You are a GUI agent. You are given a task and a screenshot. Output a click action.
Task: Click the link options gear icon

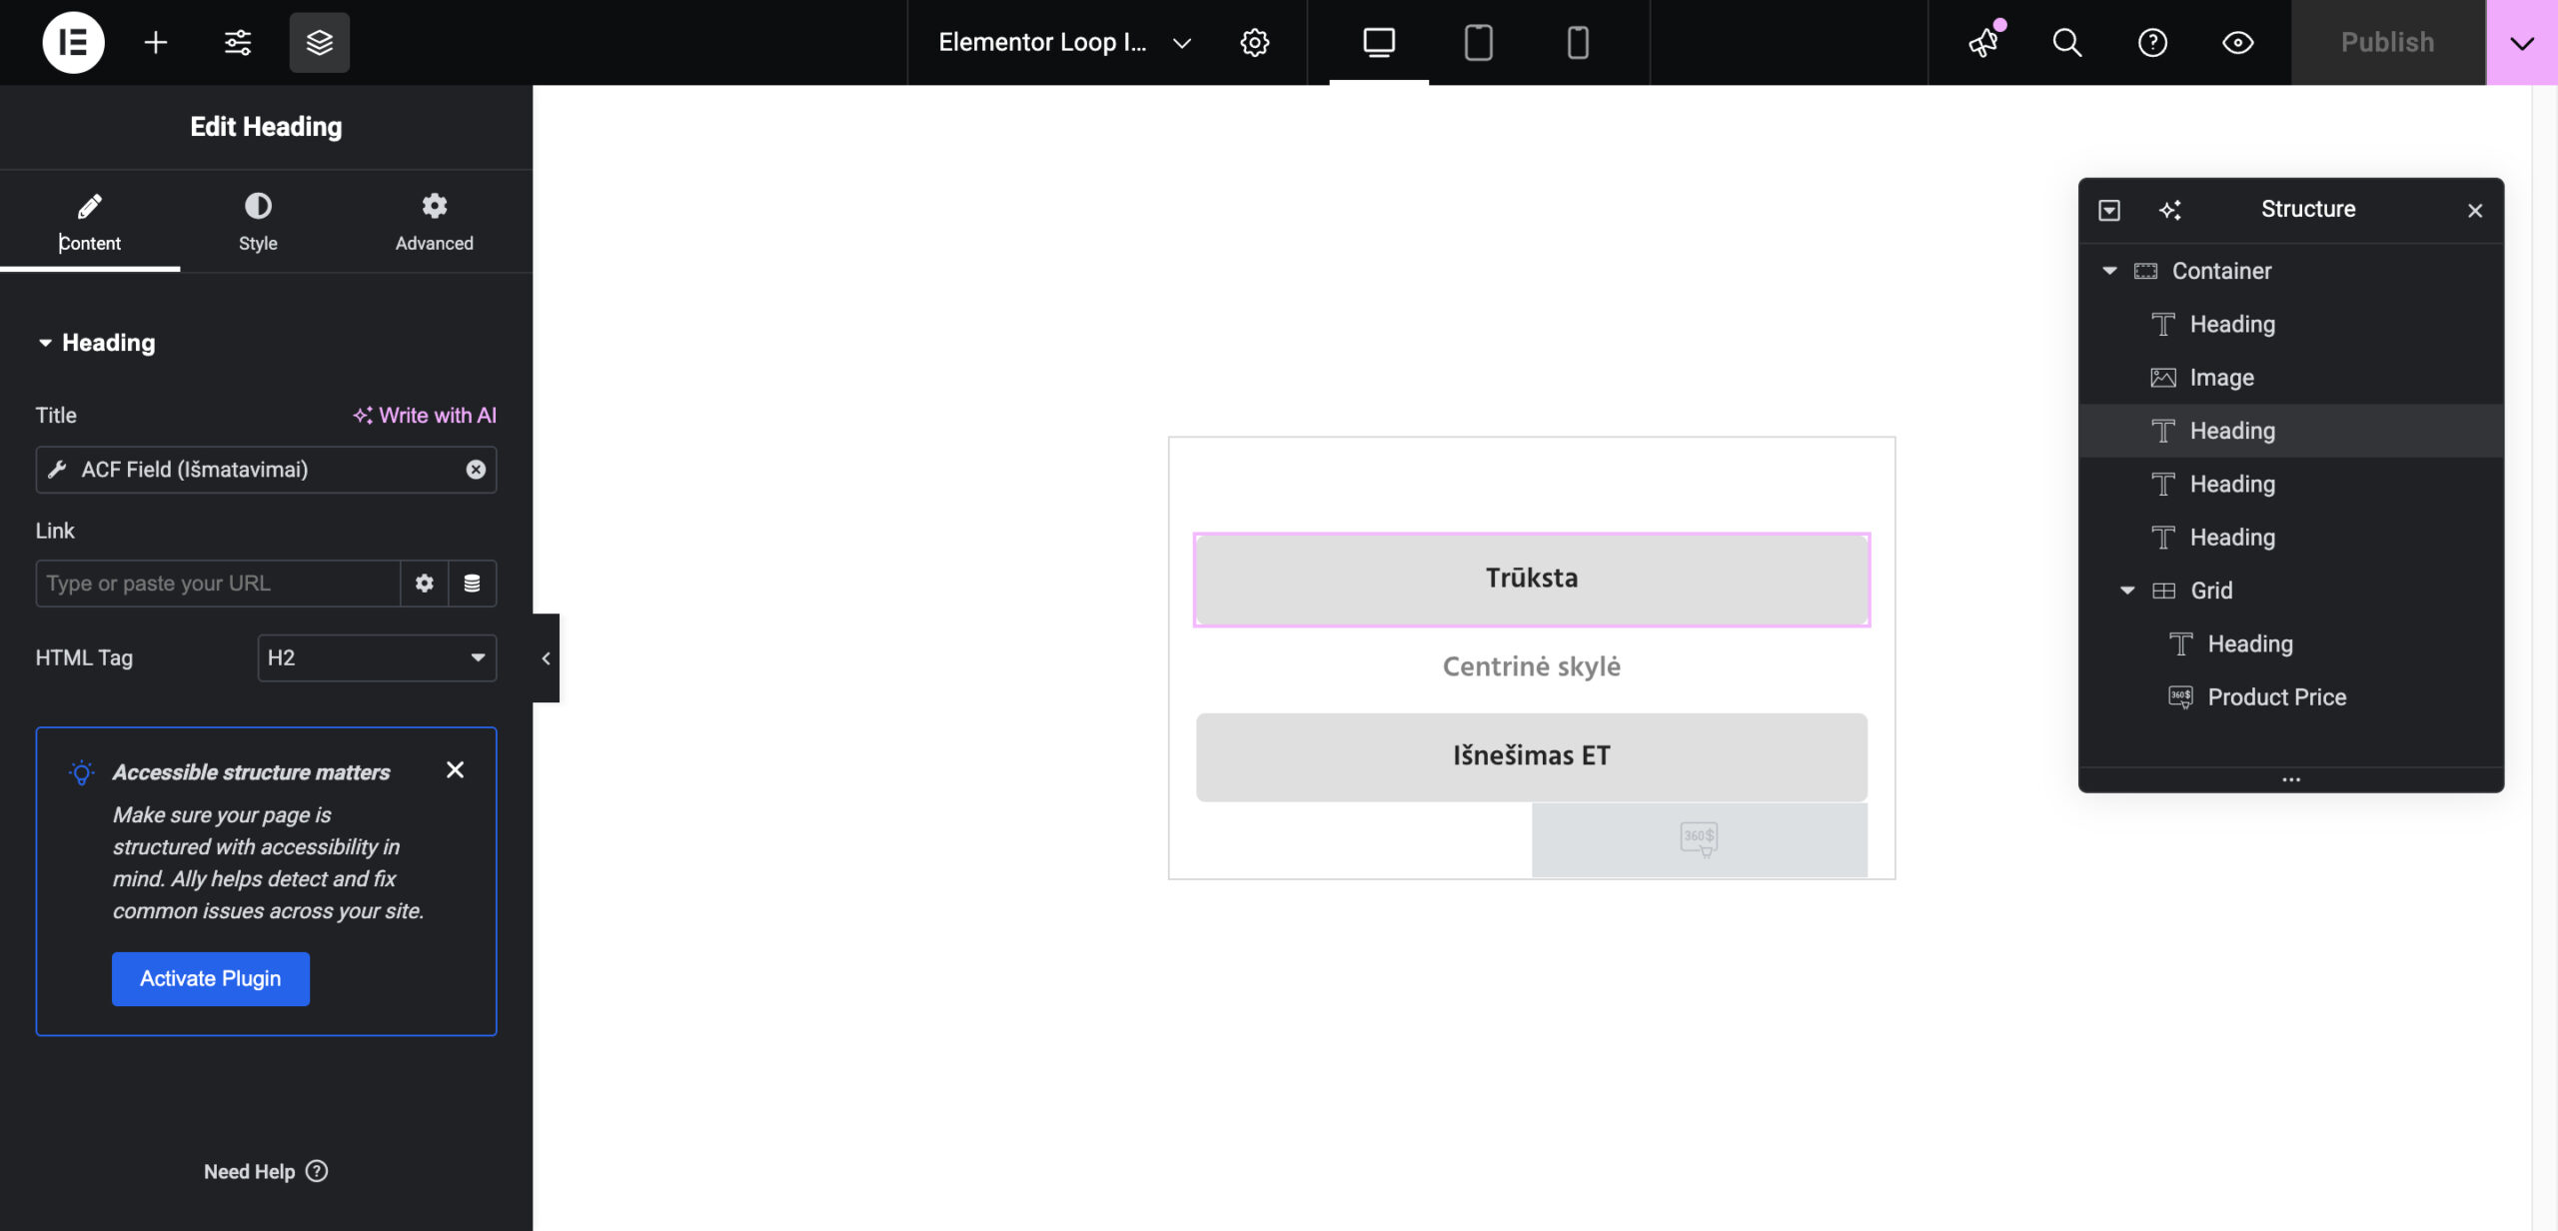(425, 584)
